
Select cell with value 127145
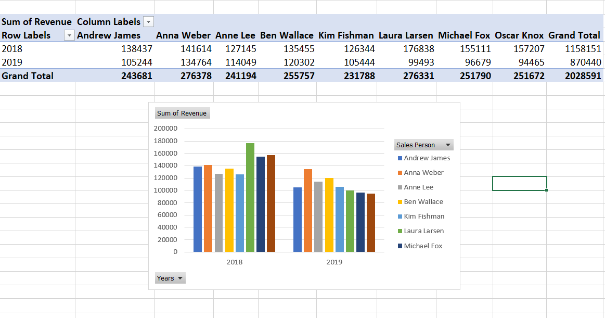(236, 48)
